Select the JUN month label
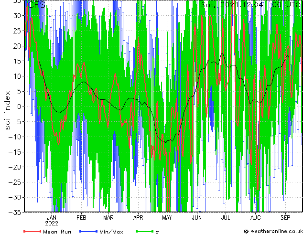 197,218
